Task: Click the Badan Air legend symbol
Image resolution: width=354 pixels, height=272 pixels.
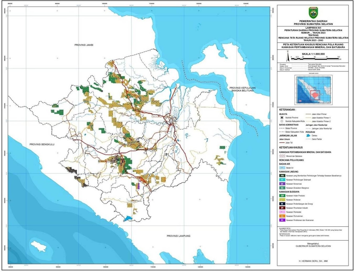Action: (283, 167)
